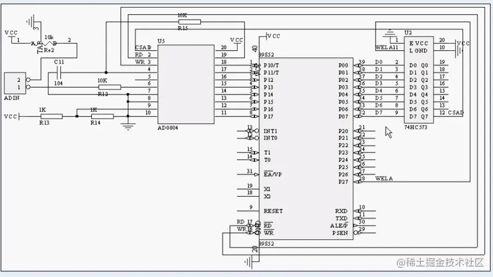
Task: Click the EA/VP pin label
Action: pyautogui.click(x=272, y=174)
